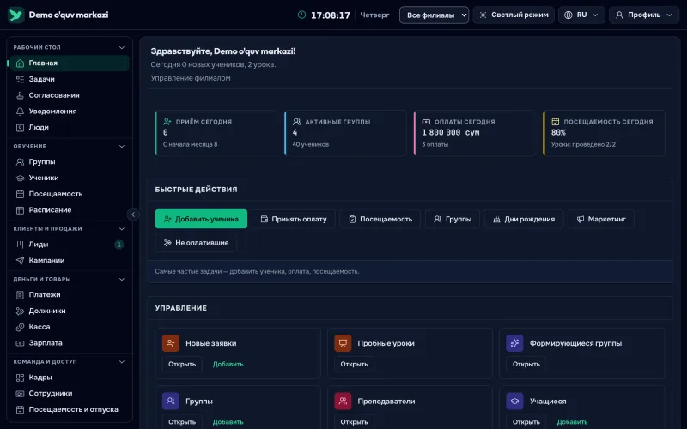Collapse the Команда и доступ section
Screen dimensions: 687x429
point(122,361)
